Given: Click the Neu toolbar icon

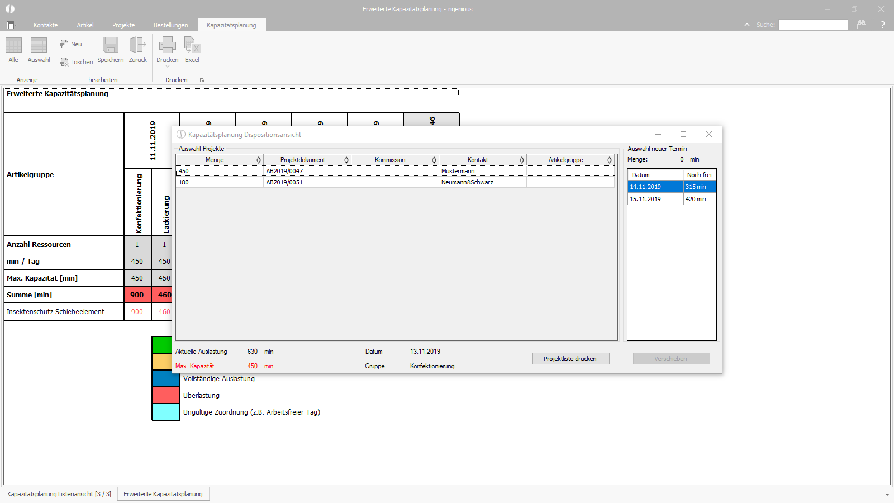Looking at the screenshot, I should point(64,44).
